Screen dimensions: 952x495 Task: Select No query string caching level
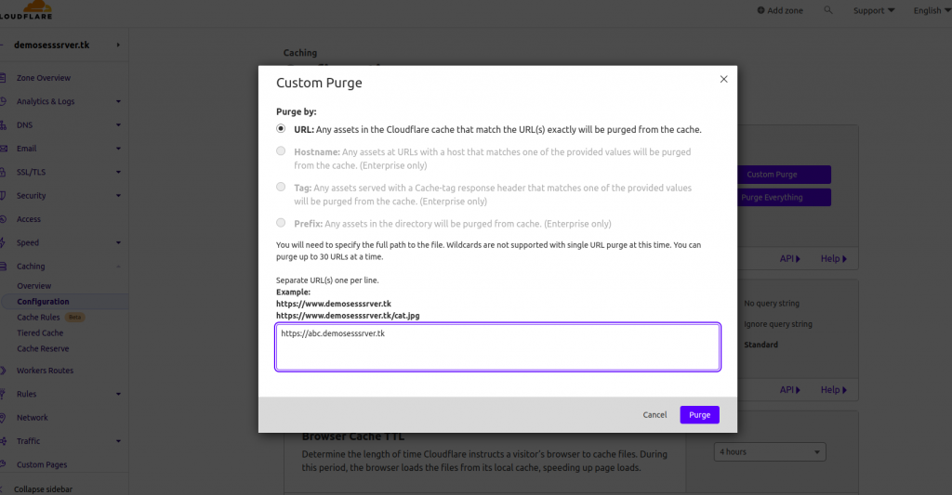coord(772,304)
